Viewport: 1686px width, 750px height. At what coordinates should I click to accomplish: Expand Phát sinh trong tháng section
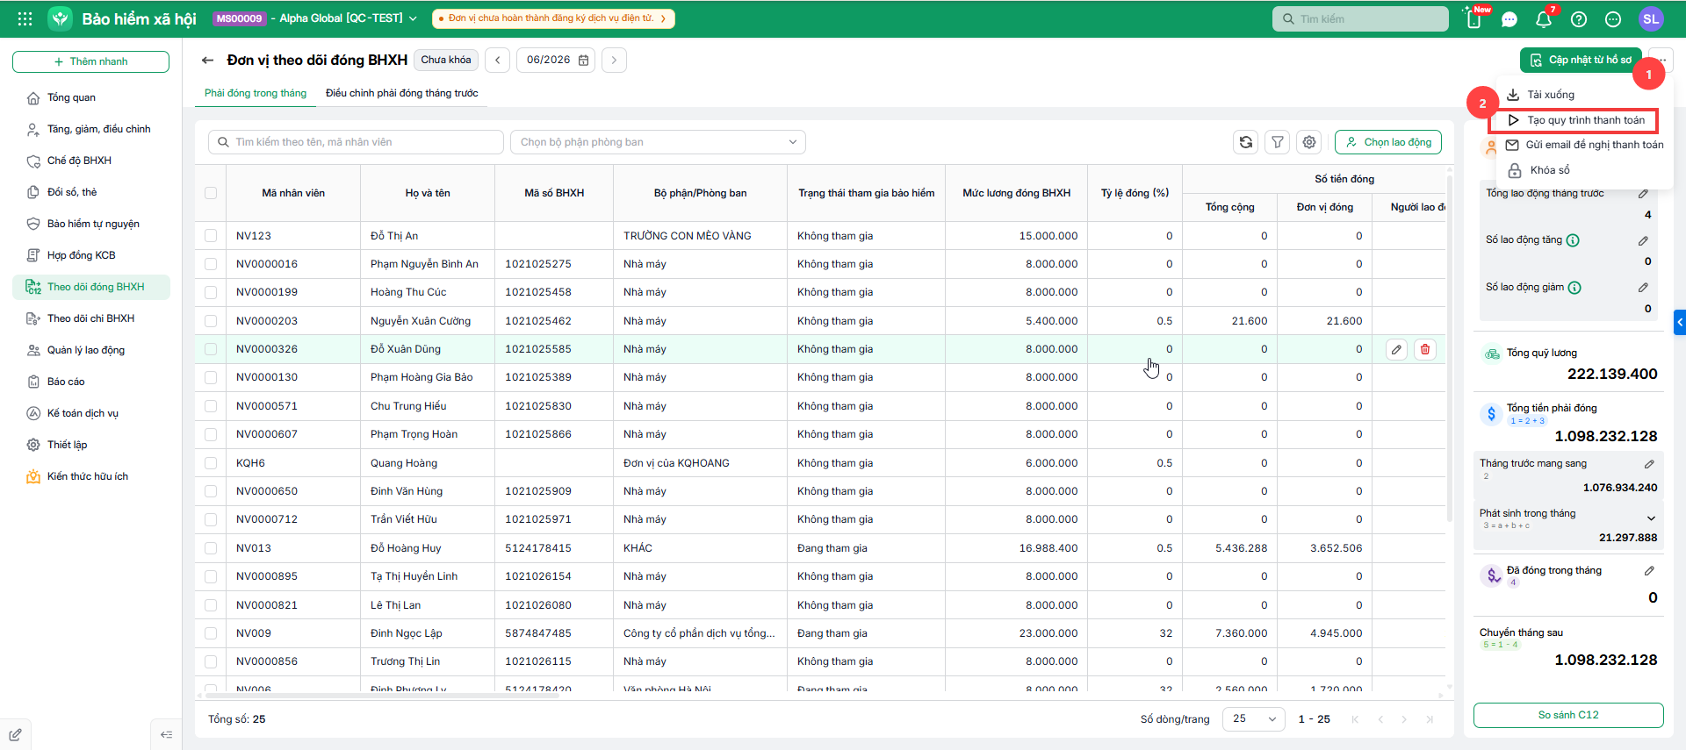point(1651,518)
